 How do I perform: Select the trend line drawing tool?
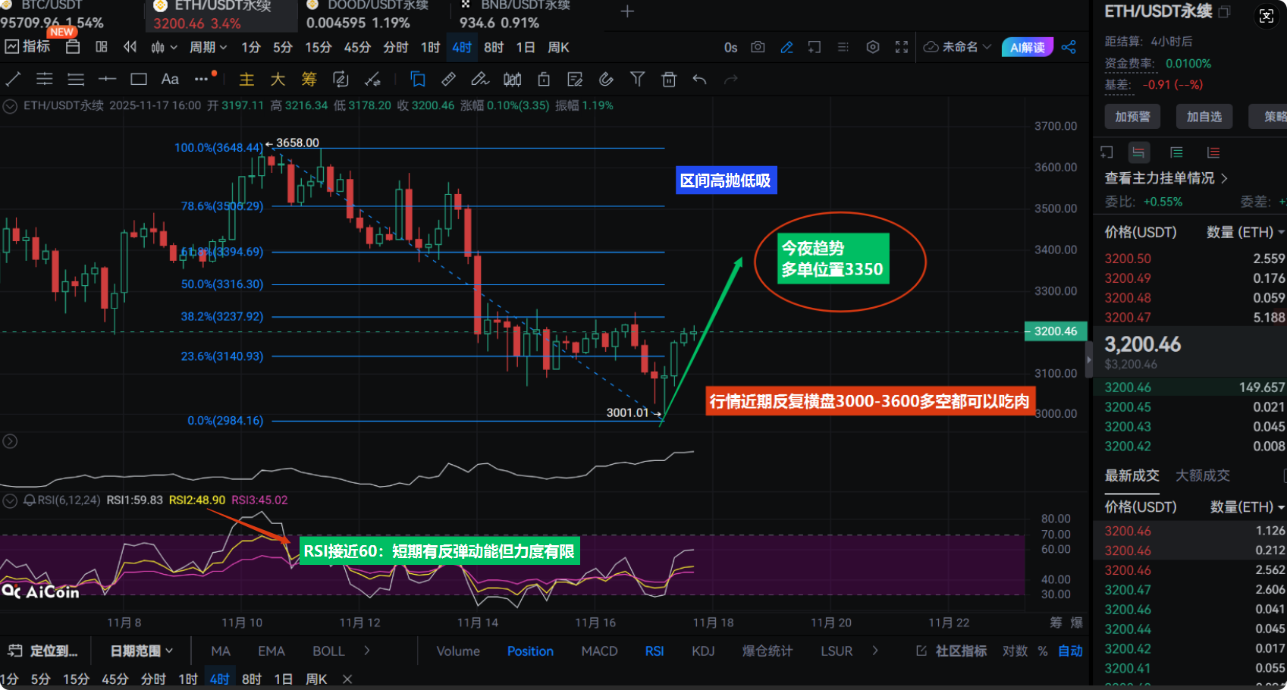[x=13, y=79]
